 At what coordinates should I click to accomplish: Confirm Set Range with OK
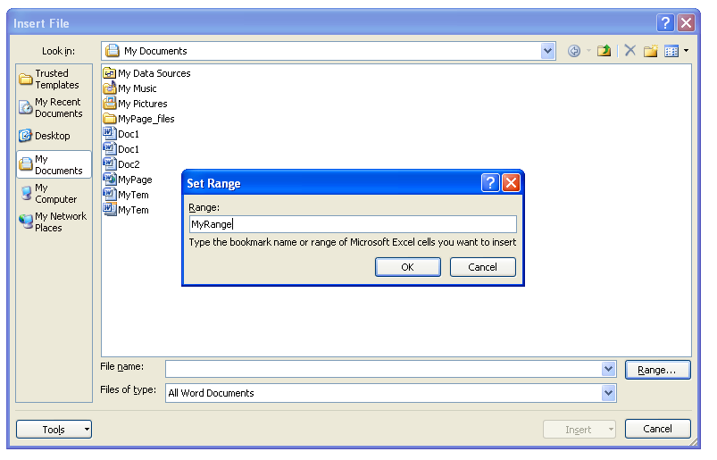pyautogui.click(x=407, y=267)
